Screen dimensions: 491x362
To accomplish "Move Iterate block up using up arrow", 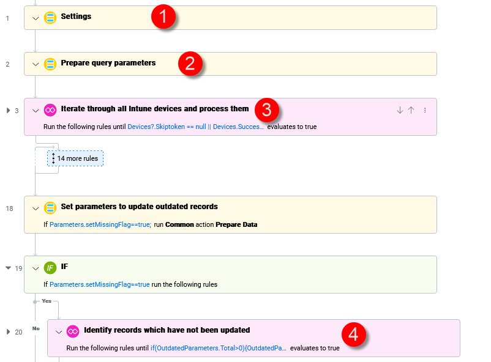I will [x=412, y=110].
